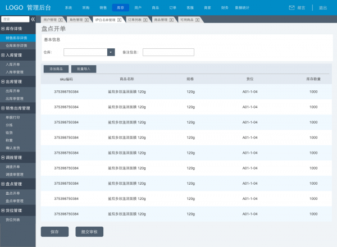This screenshot has height=247, width=337.
Task: Open 数据统计 in the top navigation
Action: [x=243, y=8]
